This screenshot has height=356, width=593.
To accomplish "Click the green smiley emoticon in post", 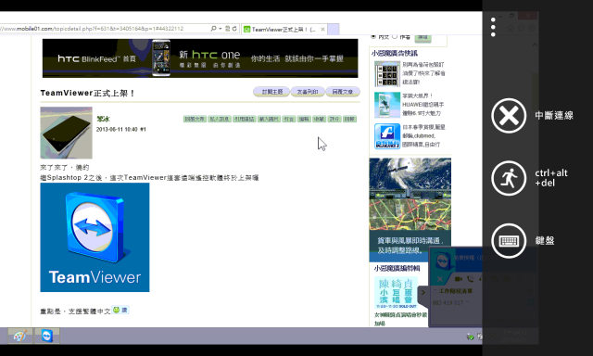I will (x=117, y=310).
